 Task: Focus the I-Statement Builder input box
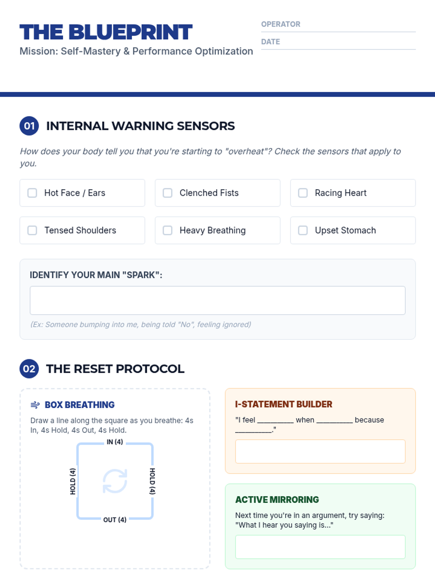pyautogui.click(x=320, y=451)
